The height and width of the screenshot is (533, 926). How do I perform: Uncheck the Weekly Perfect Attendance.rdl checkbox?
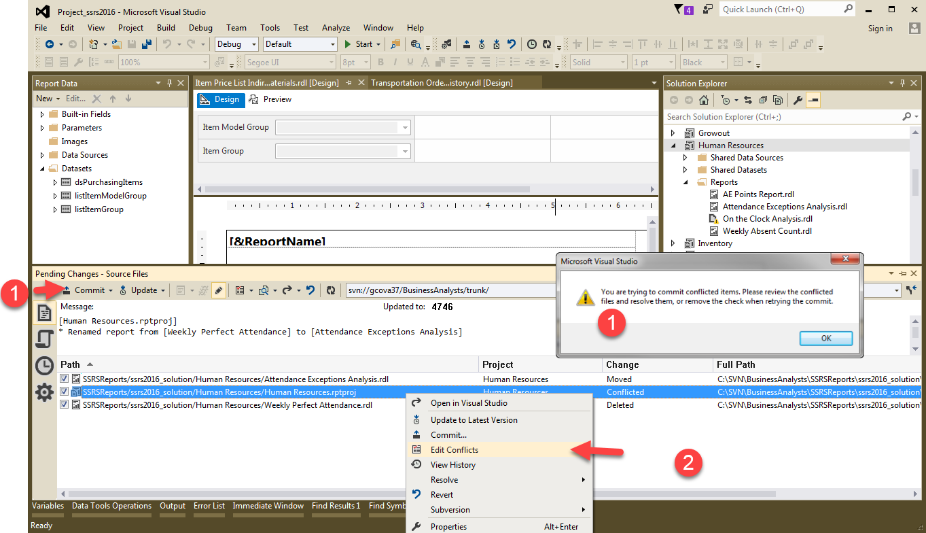click(x=65, y=405)
